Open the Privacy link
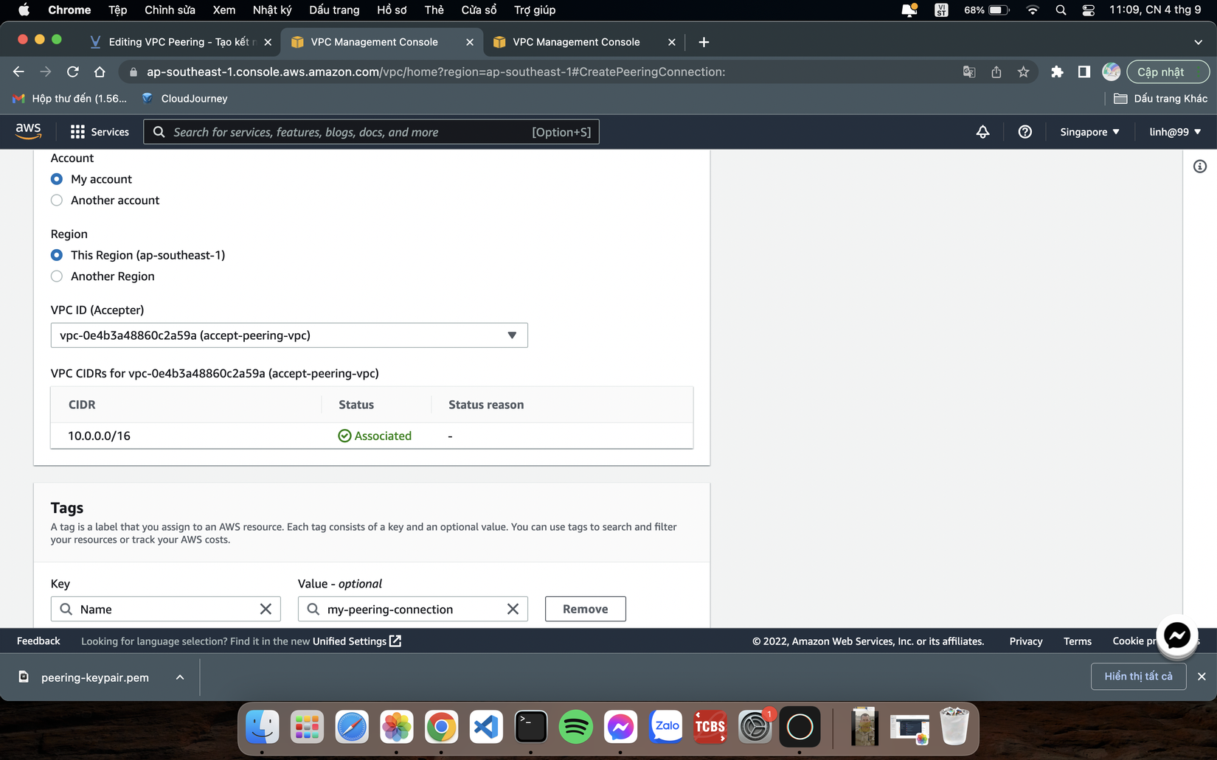Image resolution: width=1217 pixels, height=760 pixels. click(x=1026, y=641)
